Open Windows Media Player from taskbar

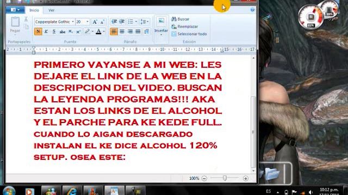tap(29, 191)
